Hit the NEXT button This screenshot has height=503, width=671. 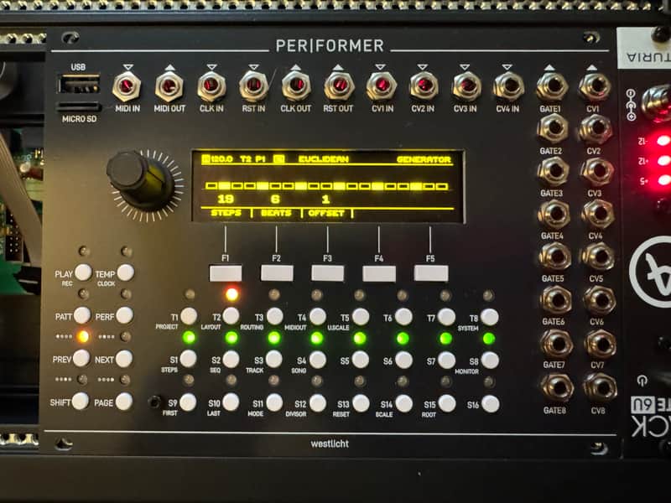(x=124, y=359)
